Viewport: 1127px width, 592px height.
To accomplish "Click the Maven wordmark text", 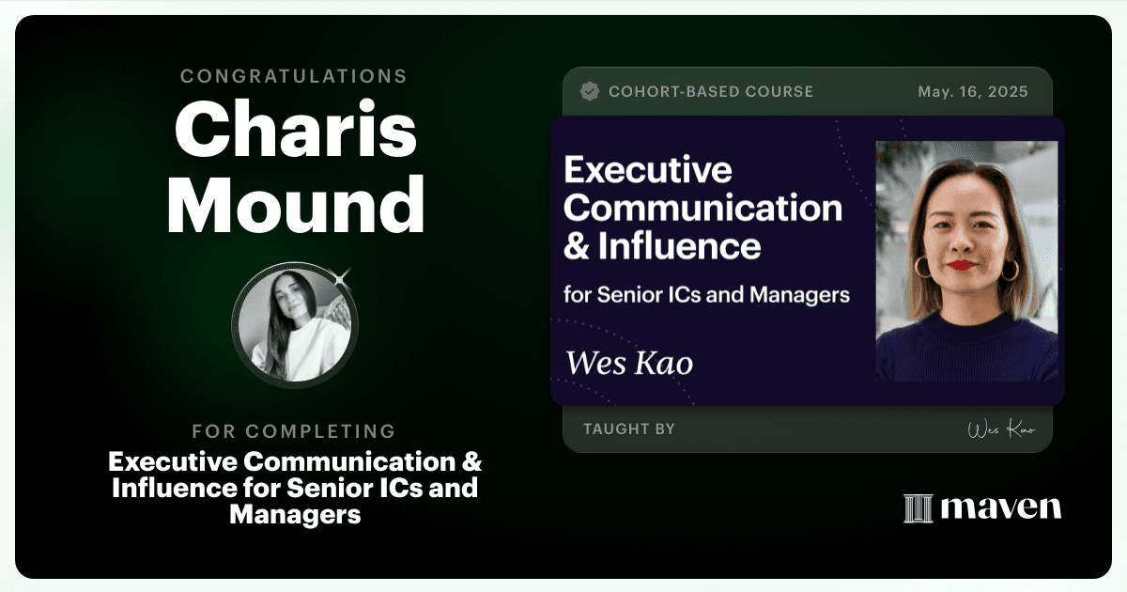I will pyautogui.click(x=1001, y=507).
